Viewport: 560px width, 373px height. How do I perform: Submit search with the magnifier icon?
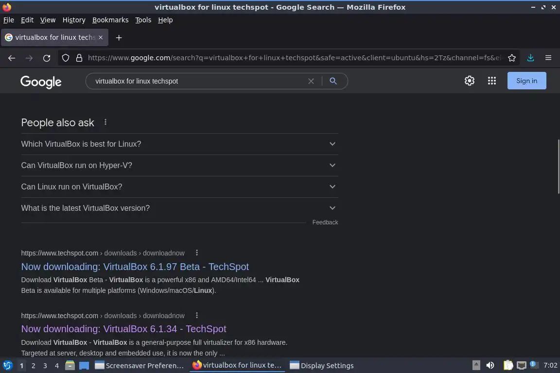pos(333,81)
